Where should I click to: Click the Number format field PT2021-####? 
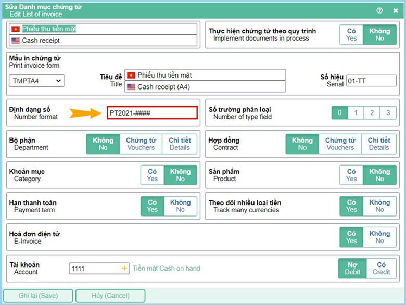point(152,113)
